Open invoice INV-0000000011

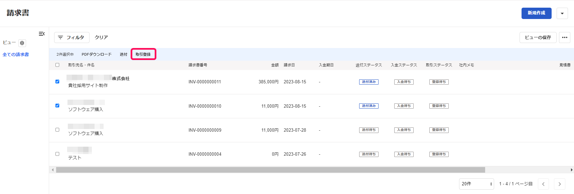tap(205, 82)
